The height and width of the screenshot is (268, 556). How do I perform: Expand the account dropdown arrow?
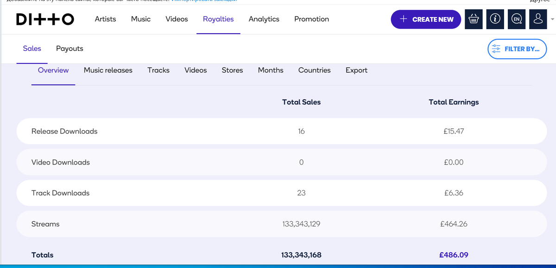click(x=552, y=19)
